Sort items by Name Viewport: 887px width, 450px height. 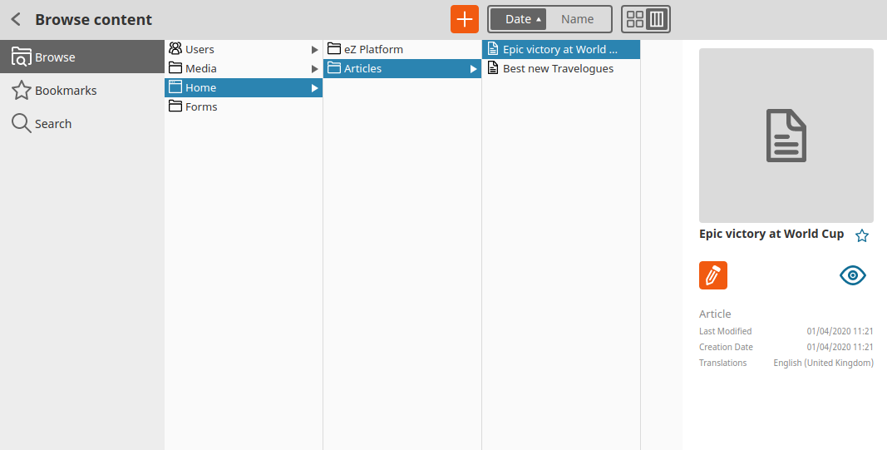pyautogui.click(x=578, y=19)
